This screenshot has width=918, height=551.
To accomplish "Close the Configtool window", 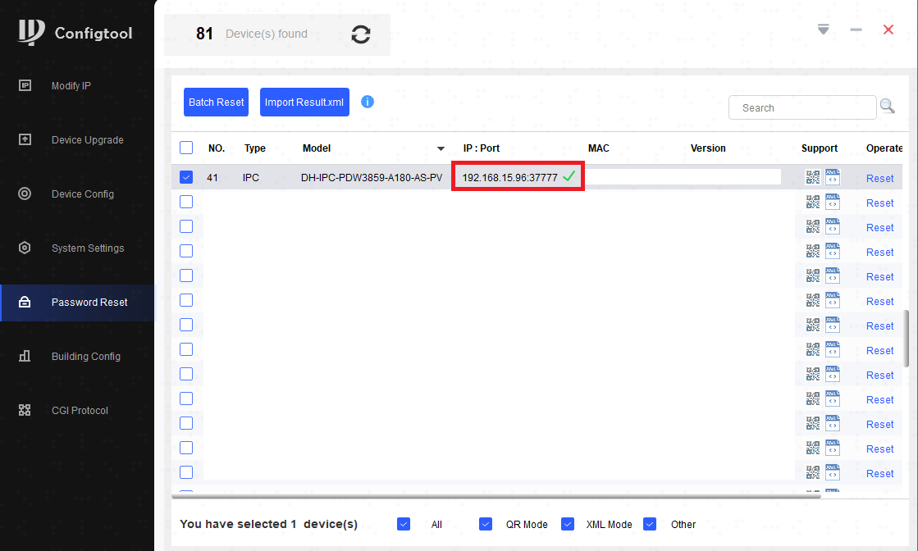I will coord(888,30).
